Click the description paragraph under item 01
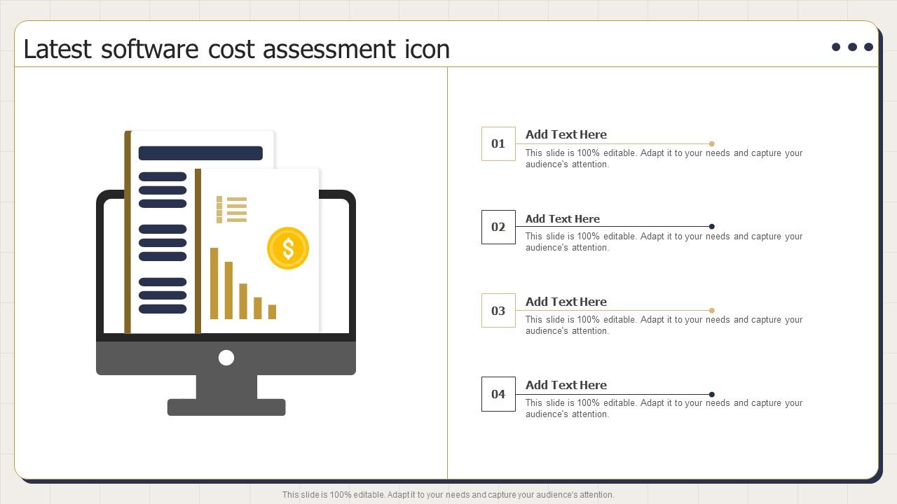The height and width of the screenshot is (504, 897). (664, 159)
